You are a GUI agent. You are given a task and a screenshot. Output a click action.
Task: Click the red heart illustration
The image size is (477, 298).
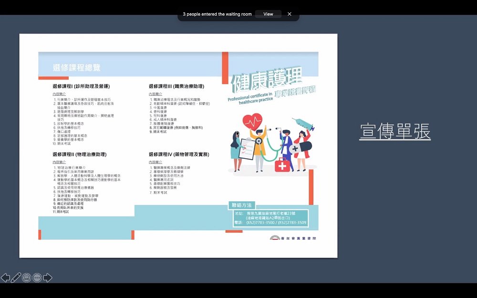[252, 121]
